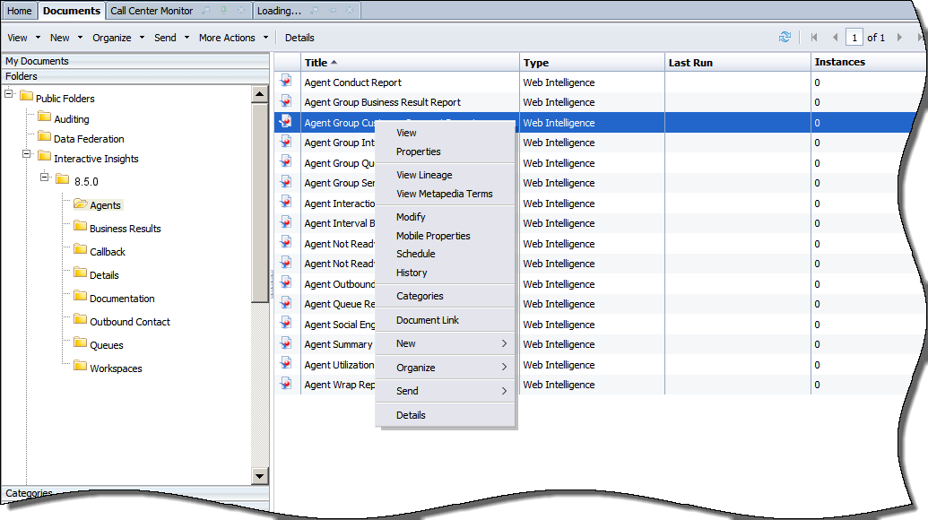Click the Auditing folder icon

pos(44,118)
